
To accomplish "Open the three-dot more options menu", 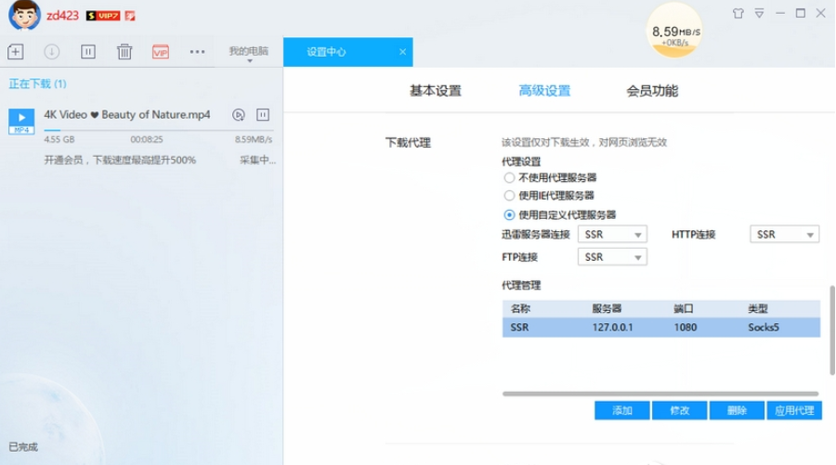I will pos(197,52).
